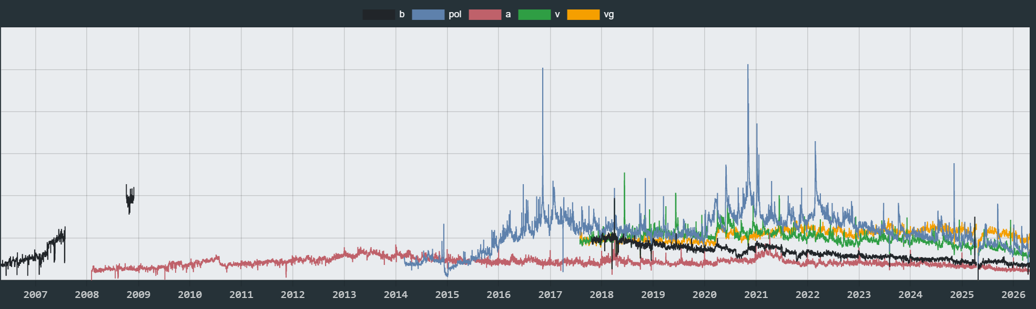Toggle the red 'a' legend swatch
This screenshot has height=309, width=1036.
tap(485, 15)
